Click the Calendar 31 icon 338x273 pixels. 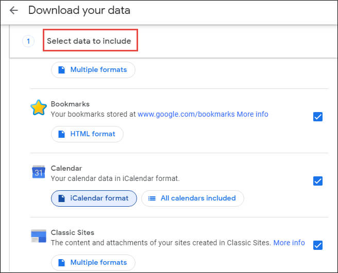point(39,172)
